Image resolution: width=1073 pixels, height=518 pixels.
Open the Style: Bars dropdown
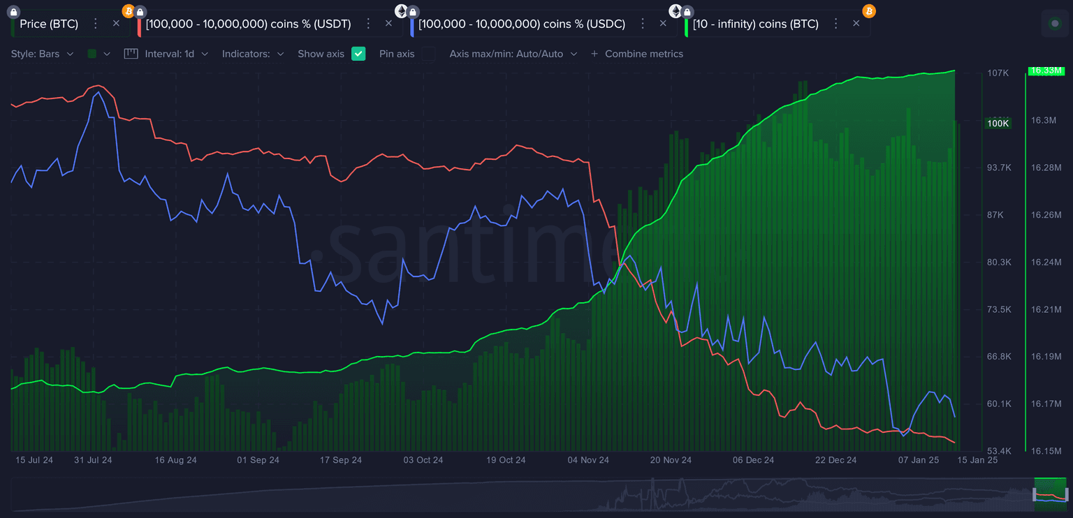coord(42,54)
